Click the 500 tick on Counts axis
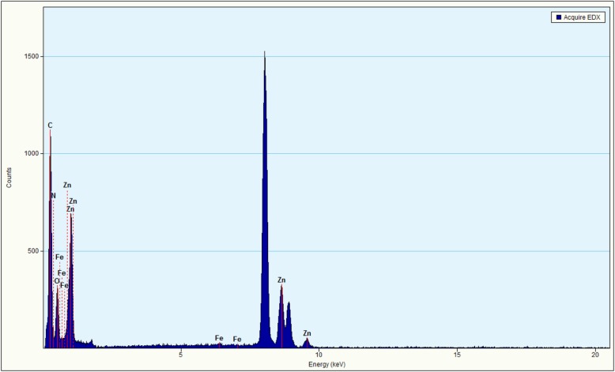 point(34,251)
